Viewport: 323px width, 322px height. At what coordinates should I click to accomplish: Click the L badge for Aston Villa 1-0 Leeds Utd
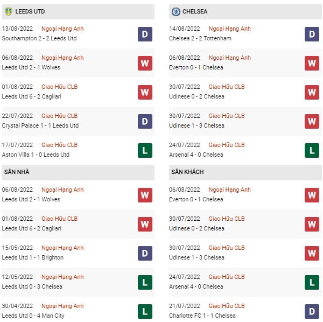[145, 150]
